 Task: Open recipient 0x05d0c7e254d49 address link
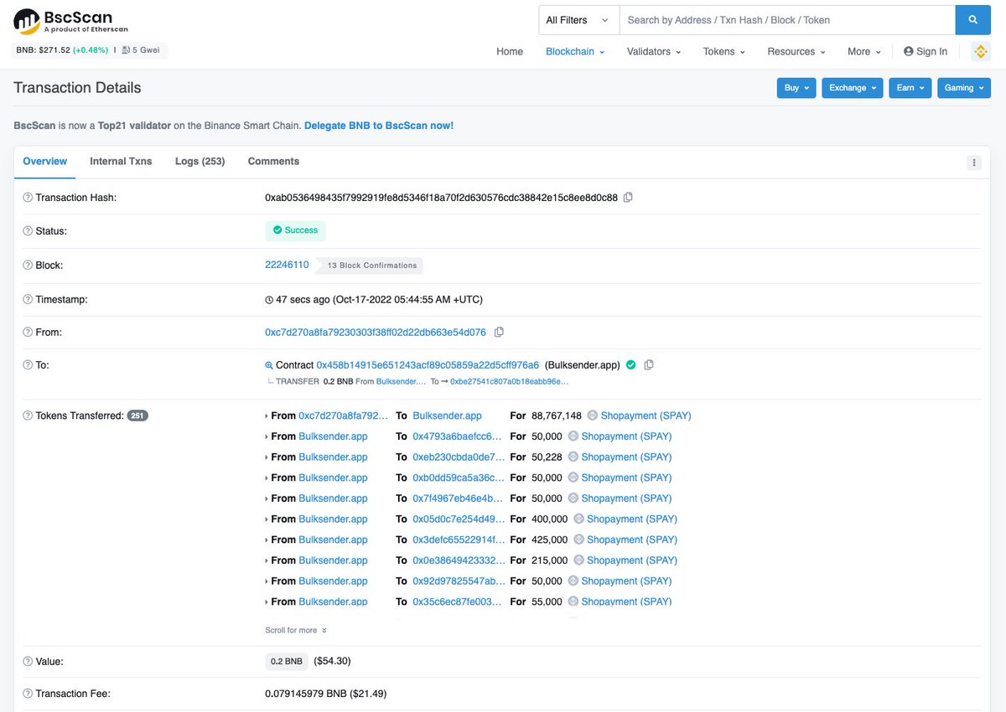pos(459,519)
